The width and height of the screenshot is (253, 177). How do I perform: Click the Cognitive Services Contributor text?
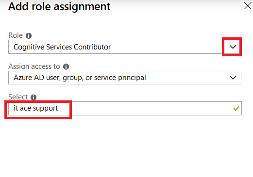coord(62,47)
